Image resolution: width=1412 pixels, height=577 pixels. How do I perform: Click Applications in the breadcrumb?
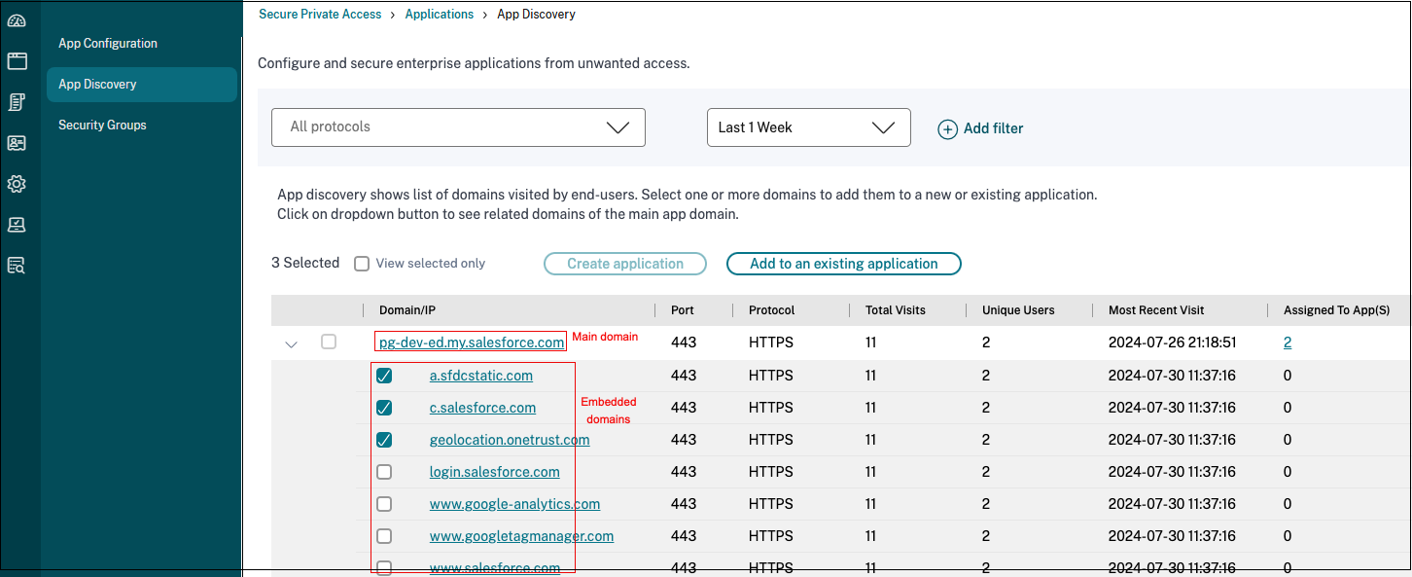pos(439,15)
